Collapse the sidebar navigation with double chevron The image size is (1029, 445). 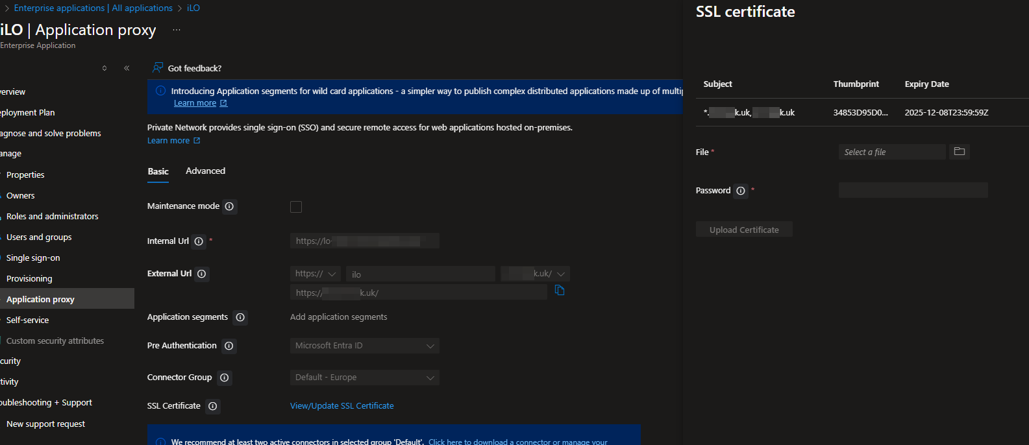[127, 68]
